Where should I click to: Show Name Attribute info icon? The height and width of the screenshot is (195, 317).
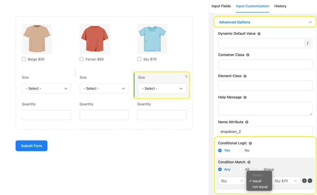[247, 122]
